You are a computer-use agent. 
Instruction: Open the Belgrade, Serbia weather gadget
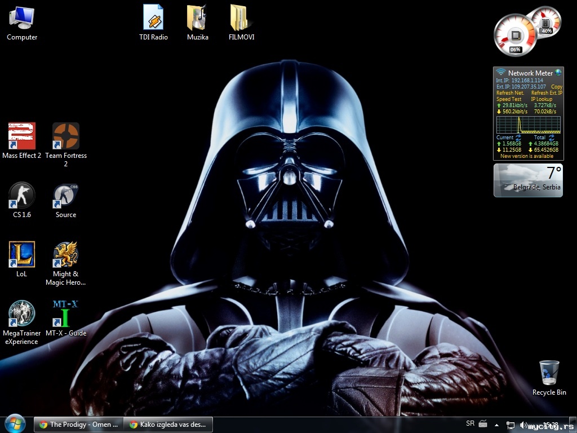tap(528, 180)
